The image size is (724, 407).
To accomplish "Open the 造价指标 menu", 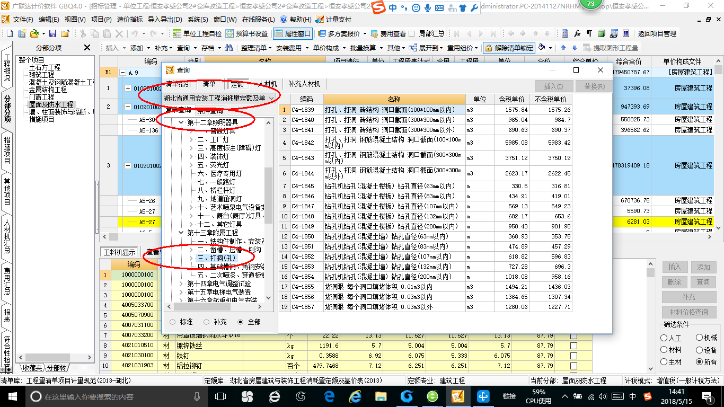I will click(x=129, y=19).
